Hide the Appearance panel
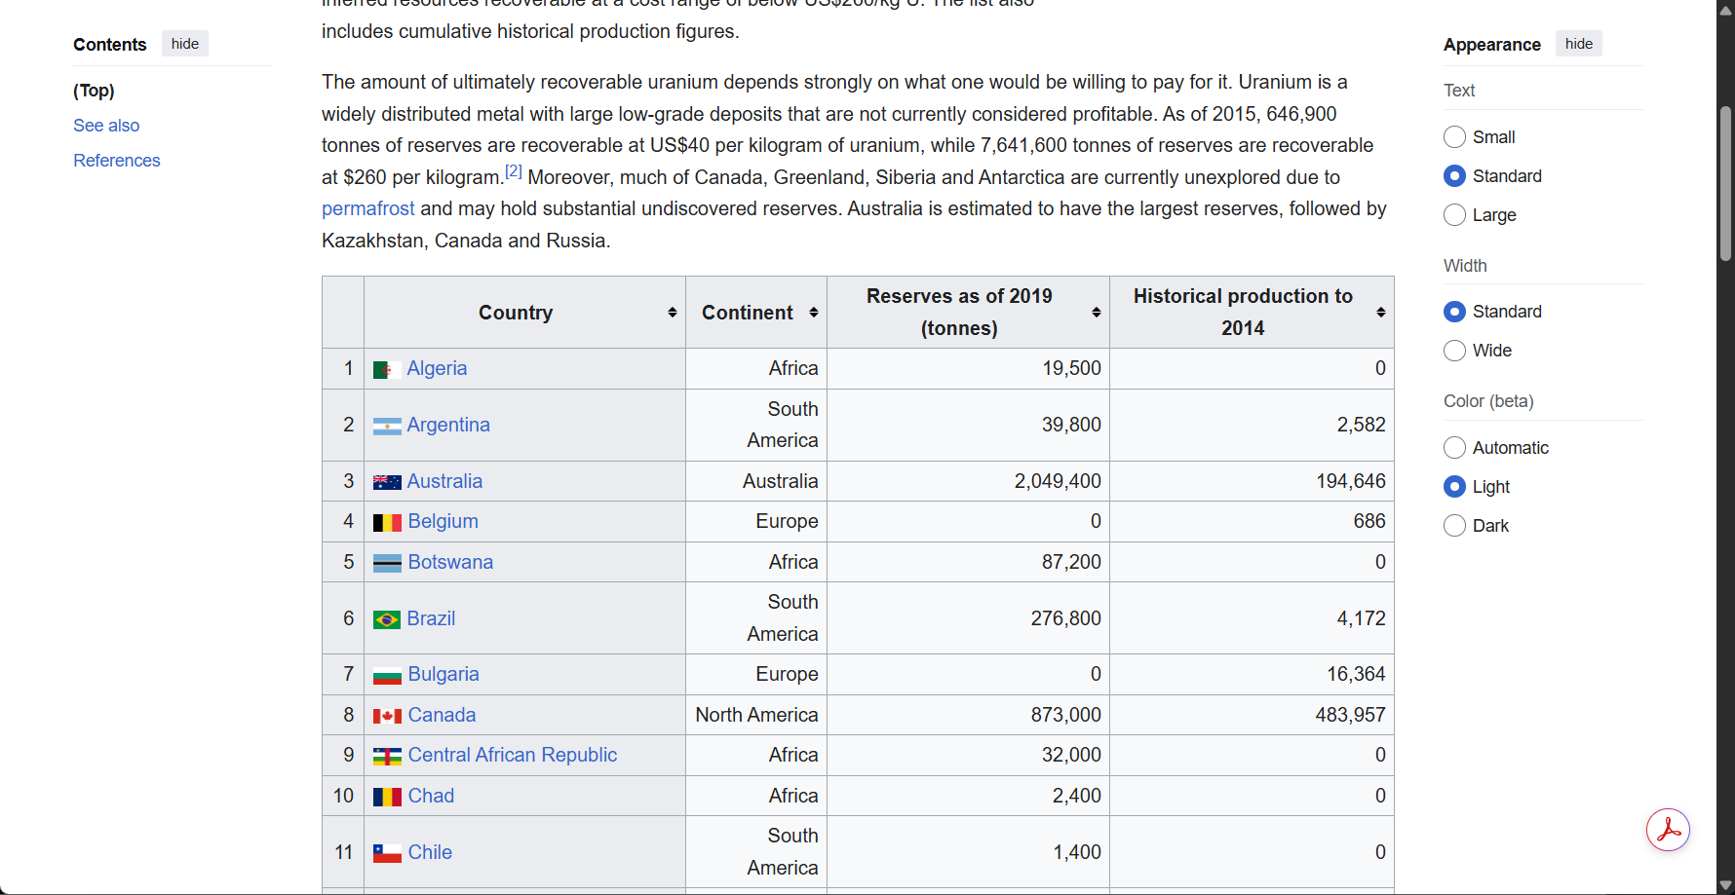Image resolution: width=1735 pixels, height=895 pixels. click(x=1578, y=44)
